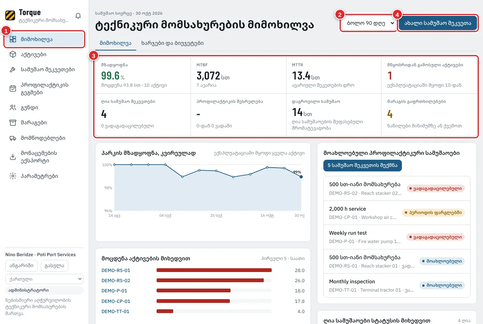Screen dimensions: 483x324
Task: Go to სამუშაო შეკვეთები in sidebar
Action: 44,70
